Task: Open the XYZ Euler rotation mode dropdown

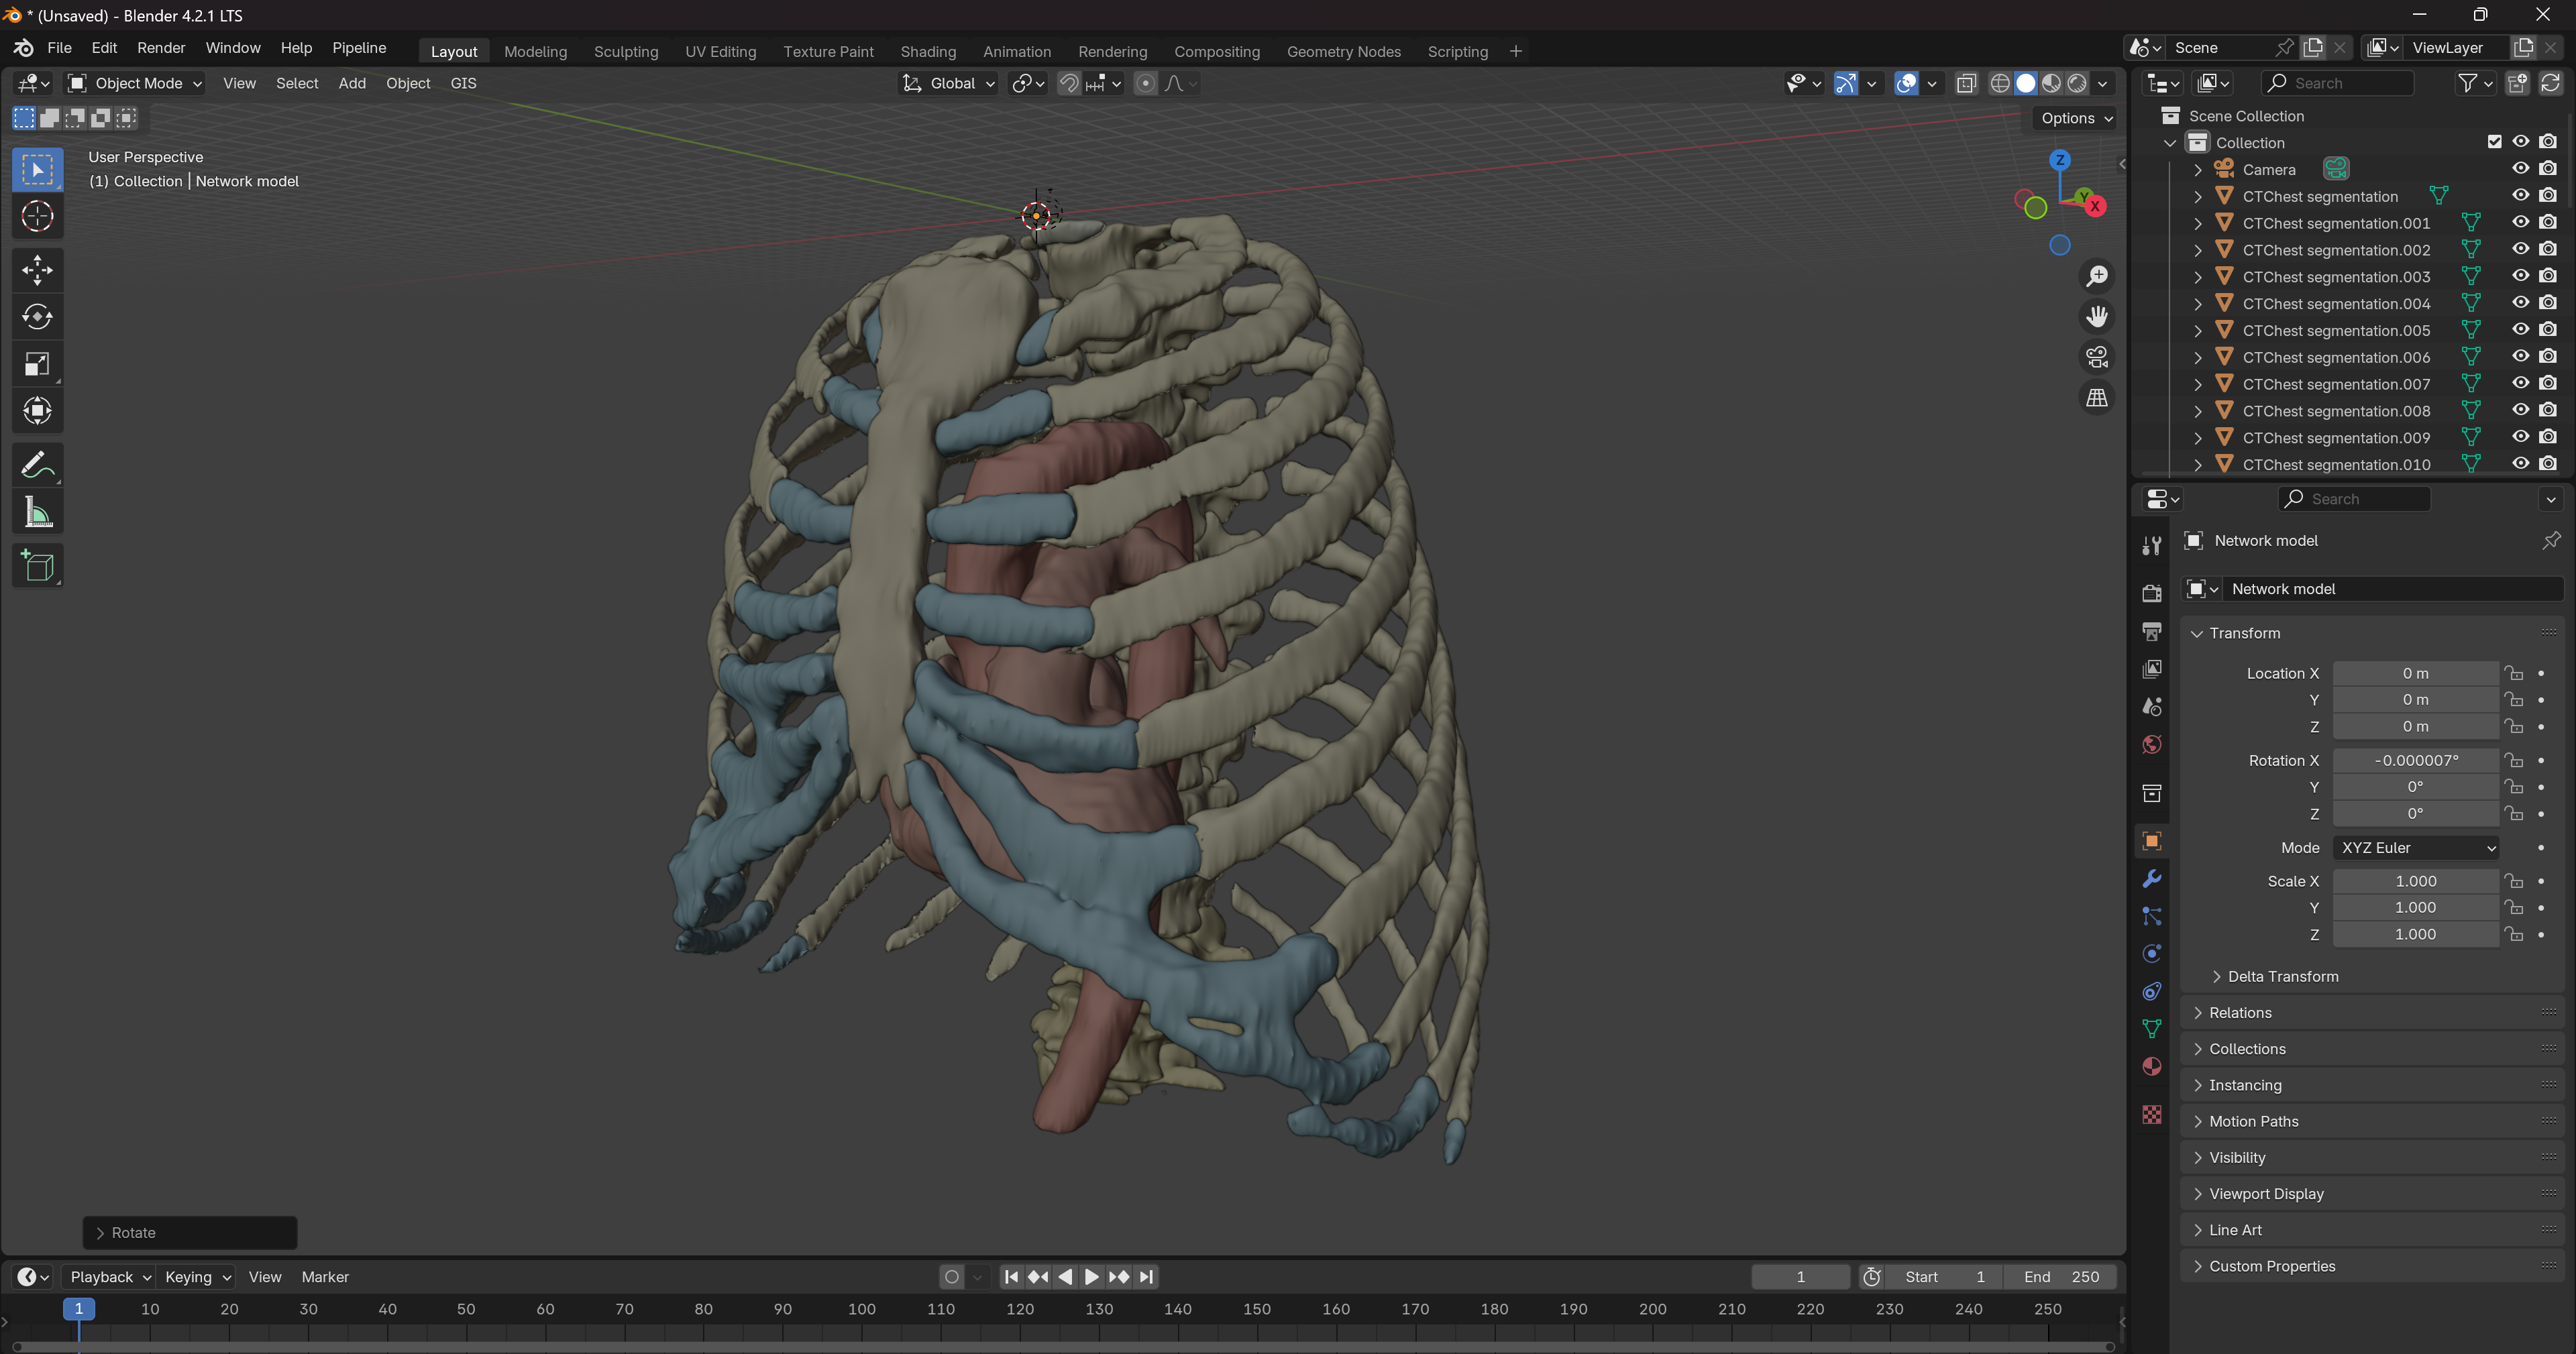Action: pos(2415,848)
